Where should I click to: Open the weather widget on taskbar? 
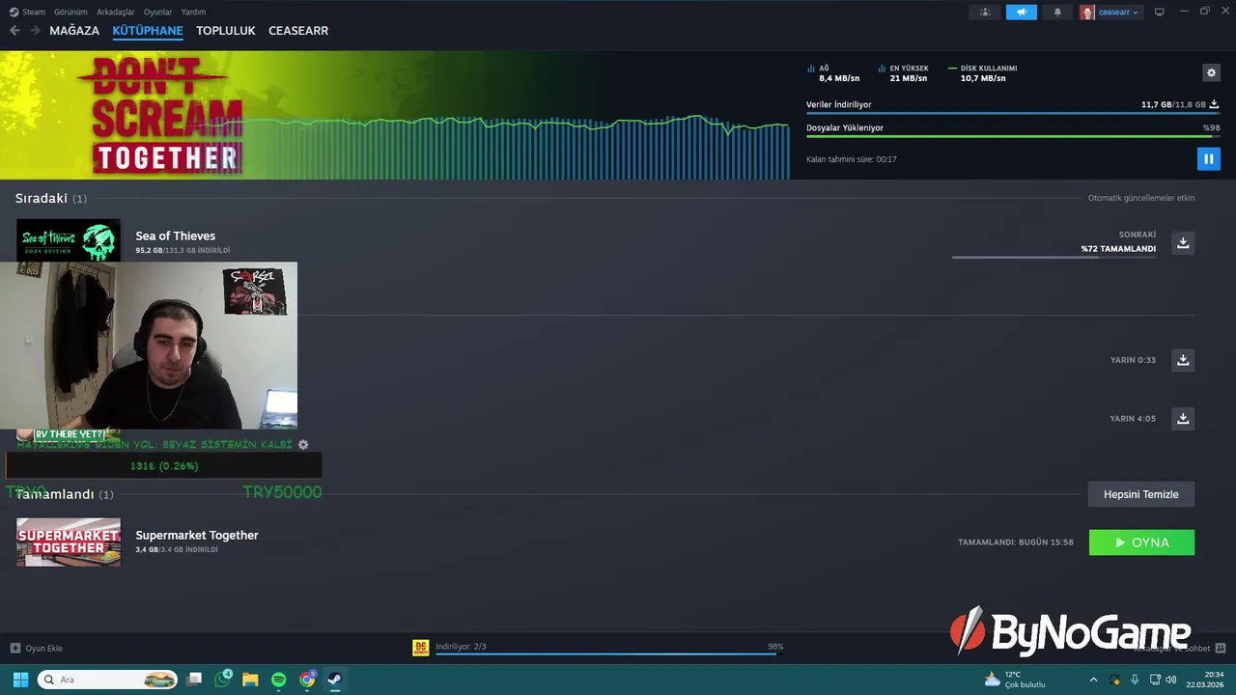tap(1014, 680)
